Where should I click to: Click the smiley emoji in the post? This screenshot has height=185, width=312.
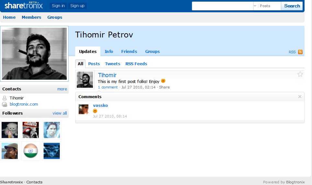pyautogui.click(x=163, y=81)
